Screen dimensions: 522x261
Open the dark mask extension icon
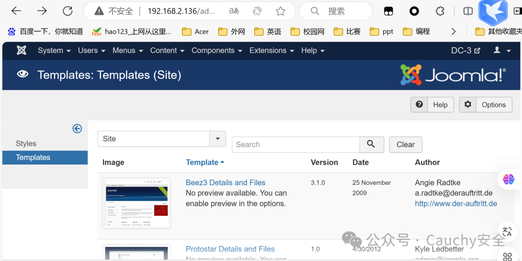click(x=389, y=11)
